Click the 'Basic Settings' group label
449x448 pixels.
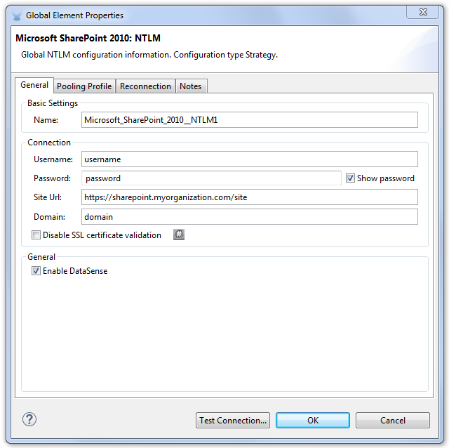click(x=53, y=103)
